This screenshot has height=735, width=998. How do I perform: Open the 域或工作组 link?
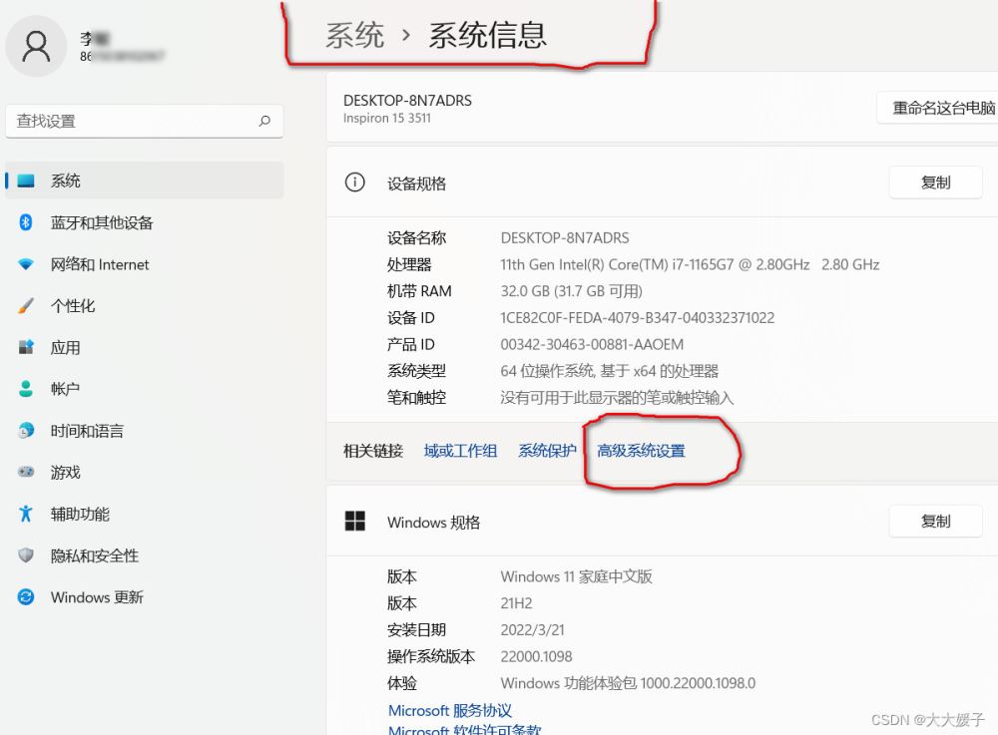(460, 451)
